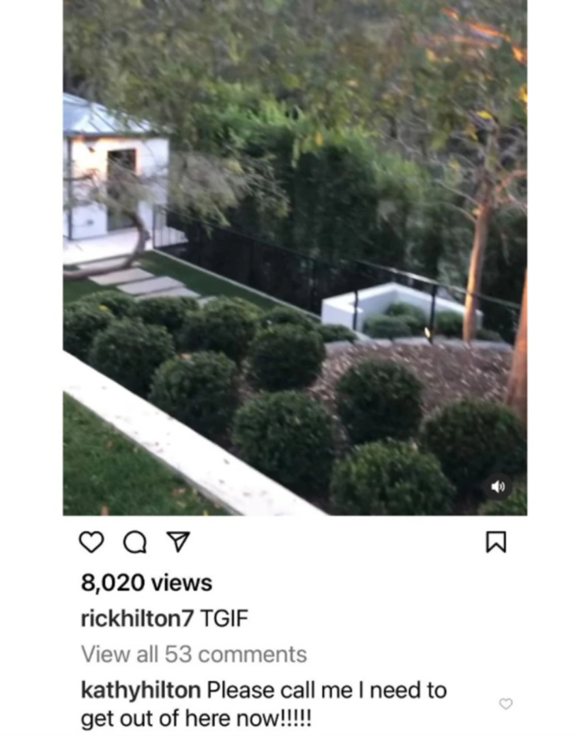575x737 pixels.
Task: Share the post using the paper plane icon
Action: click(179, 542)
